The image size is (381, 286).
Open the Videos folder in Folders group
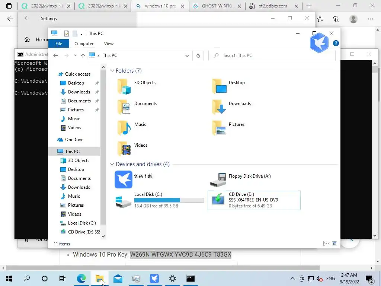132,149
